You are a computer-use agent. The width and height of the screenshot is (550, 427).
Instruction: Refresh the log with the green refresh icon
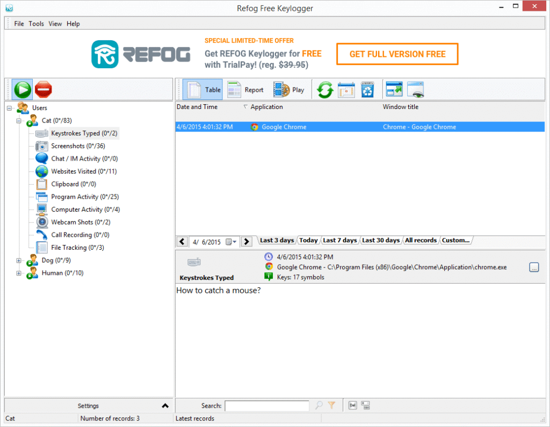pos(324,89)
